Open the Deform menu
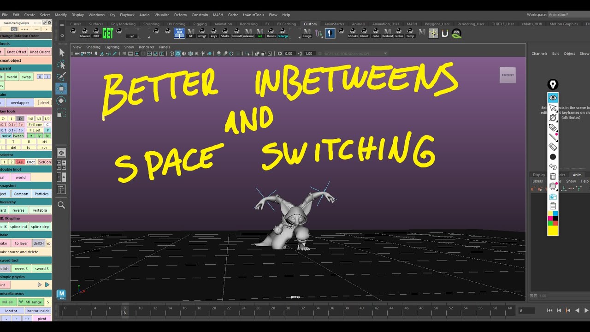Viewport: 590px width, 332px height. pos(180,15)
